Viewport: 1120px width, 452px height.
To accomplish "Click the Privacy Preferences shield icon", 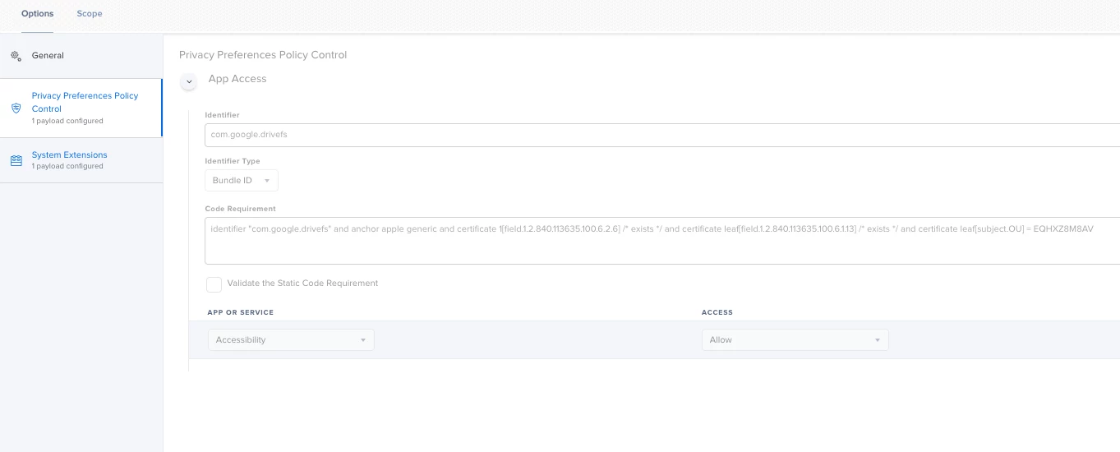I will (16, 108).
